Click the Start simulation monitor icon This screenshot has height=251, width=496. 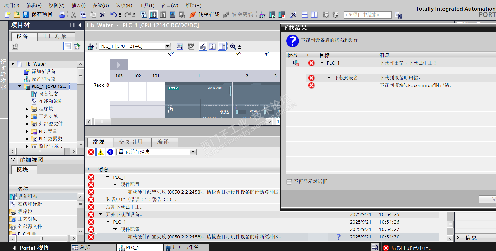coord(173,15)
